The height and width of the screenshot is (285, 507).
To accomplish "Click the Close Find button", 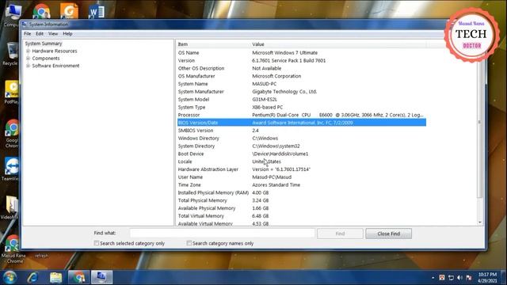I will click(389, 234).
